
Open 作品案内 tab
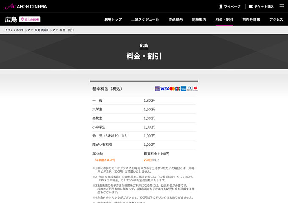point(175,19)
